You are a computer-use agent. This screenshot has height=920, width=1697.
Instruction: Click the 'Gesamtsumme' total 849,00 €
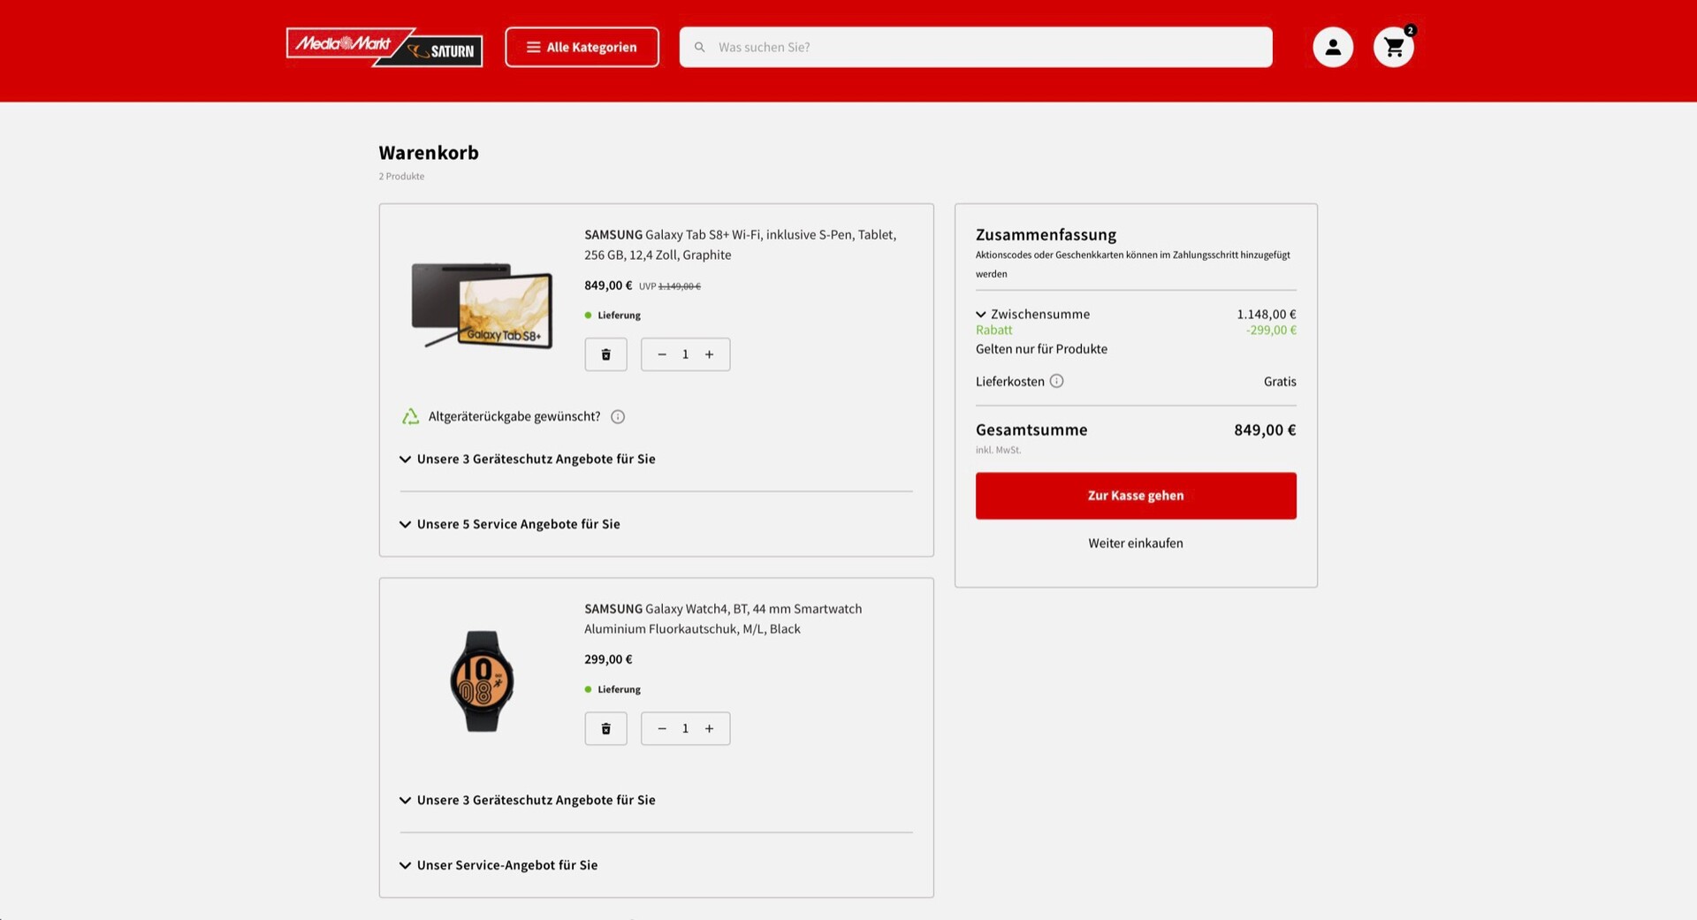tap(1265, 430)
